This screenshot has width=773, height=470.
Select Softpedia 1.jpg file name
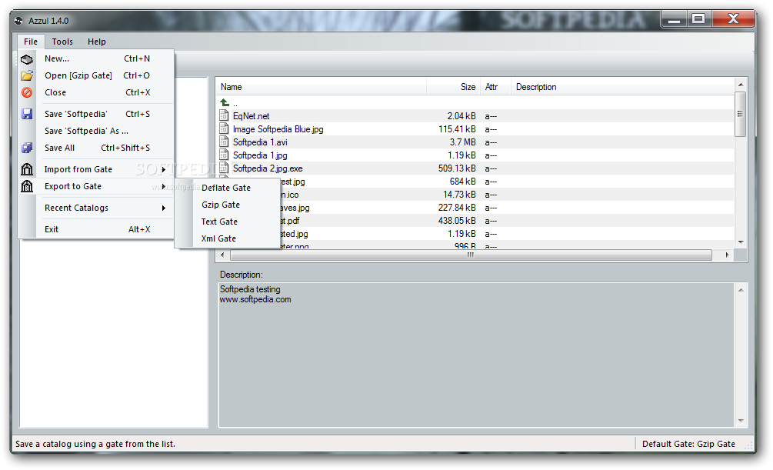pyautogui.click(x=260, y=155)
